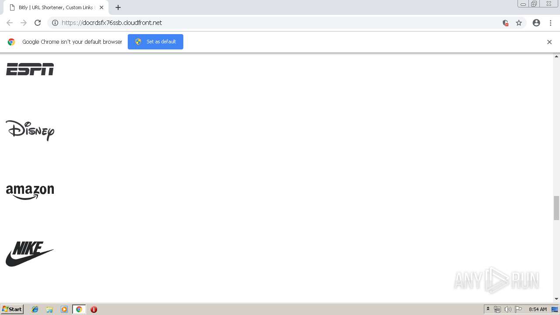Image resolution: width=560 pixels, height=315 pixels.
Task: Click the Amazon logo
Action: click(30, 192)
